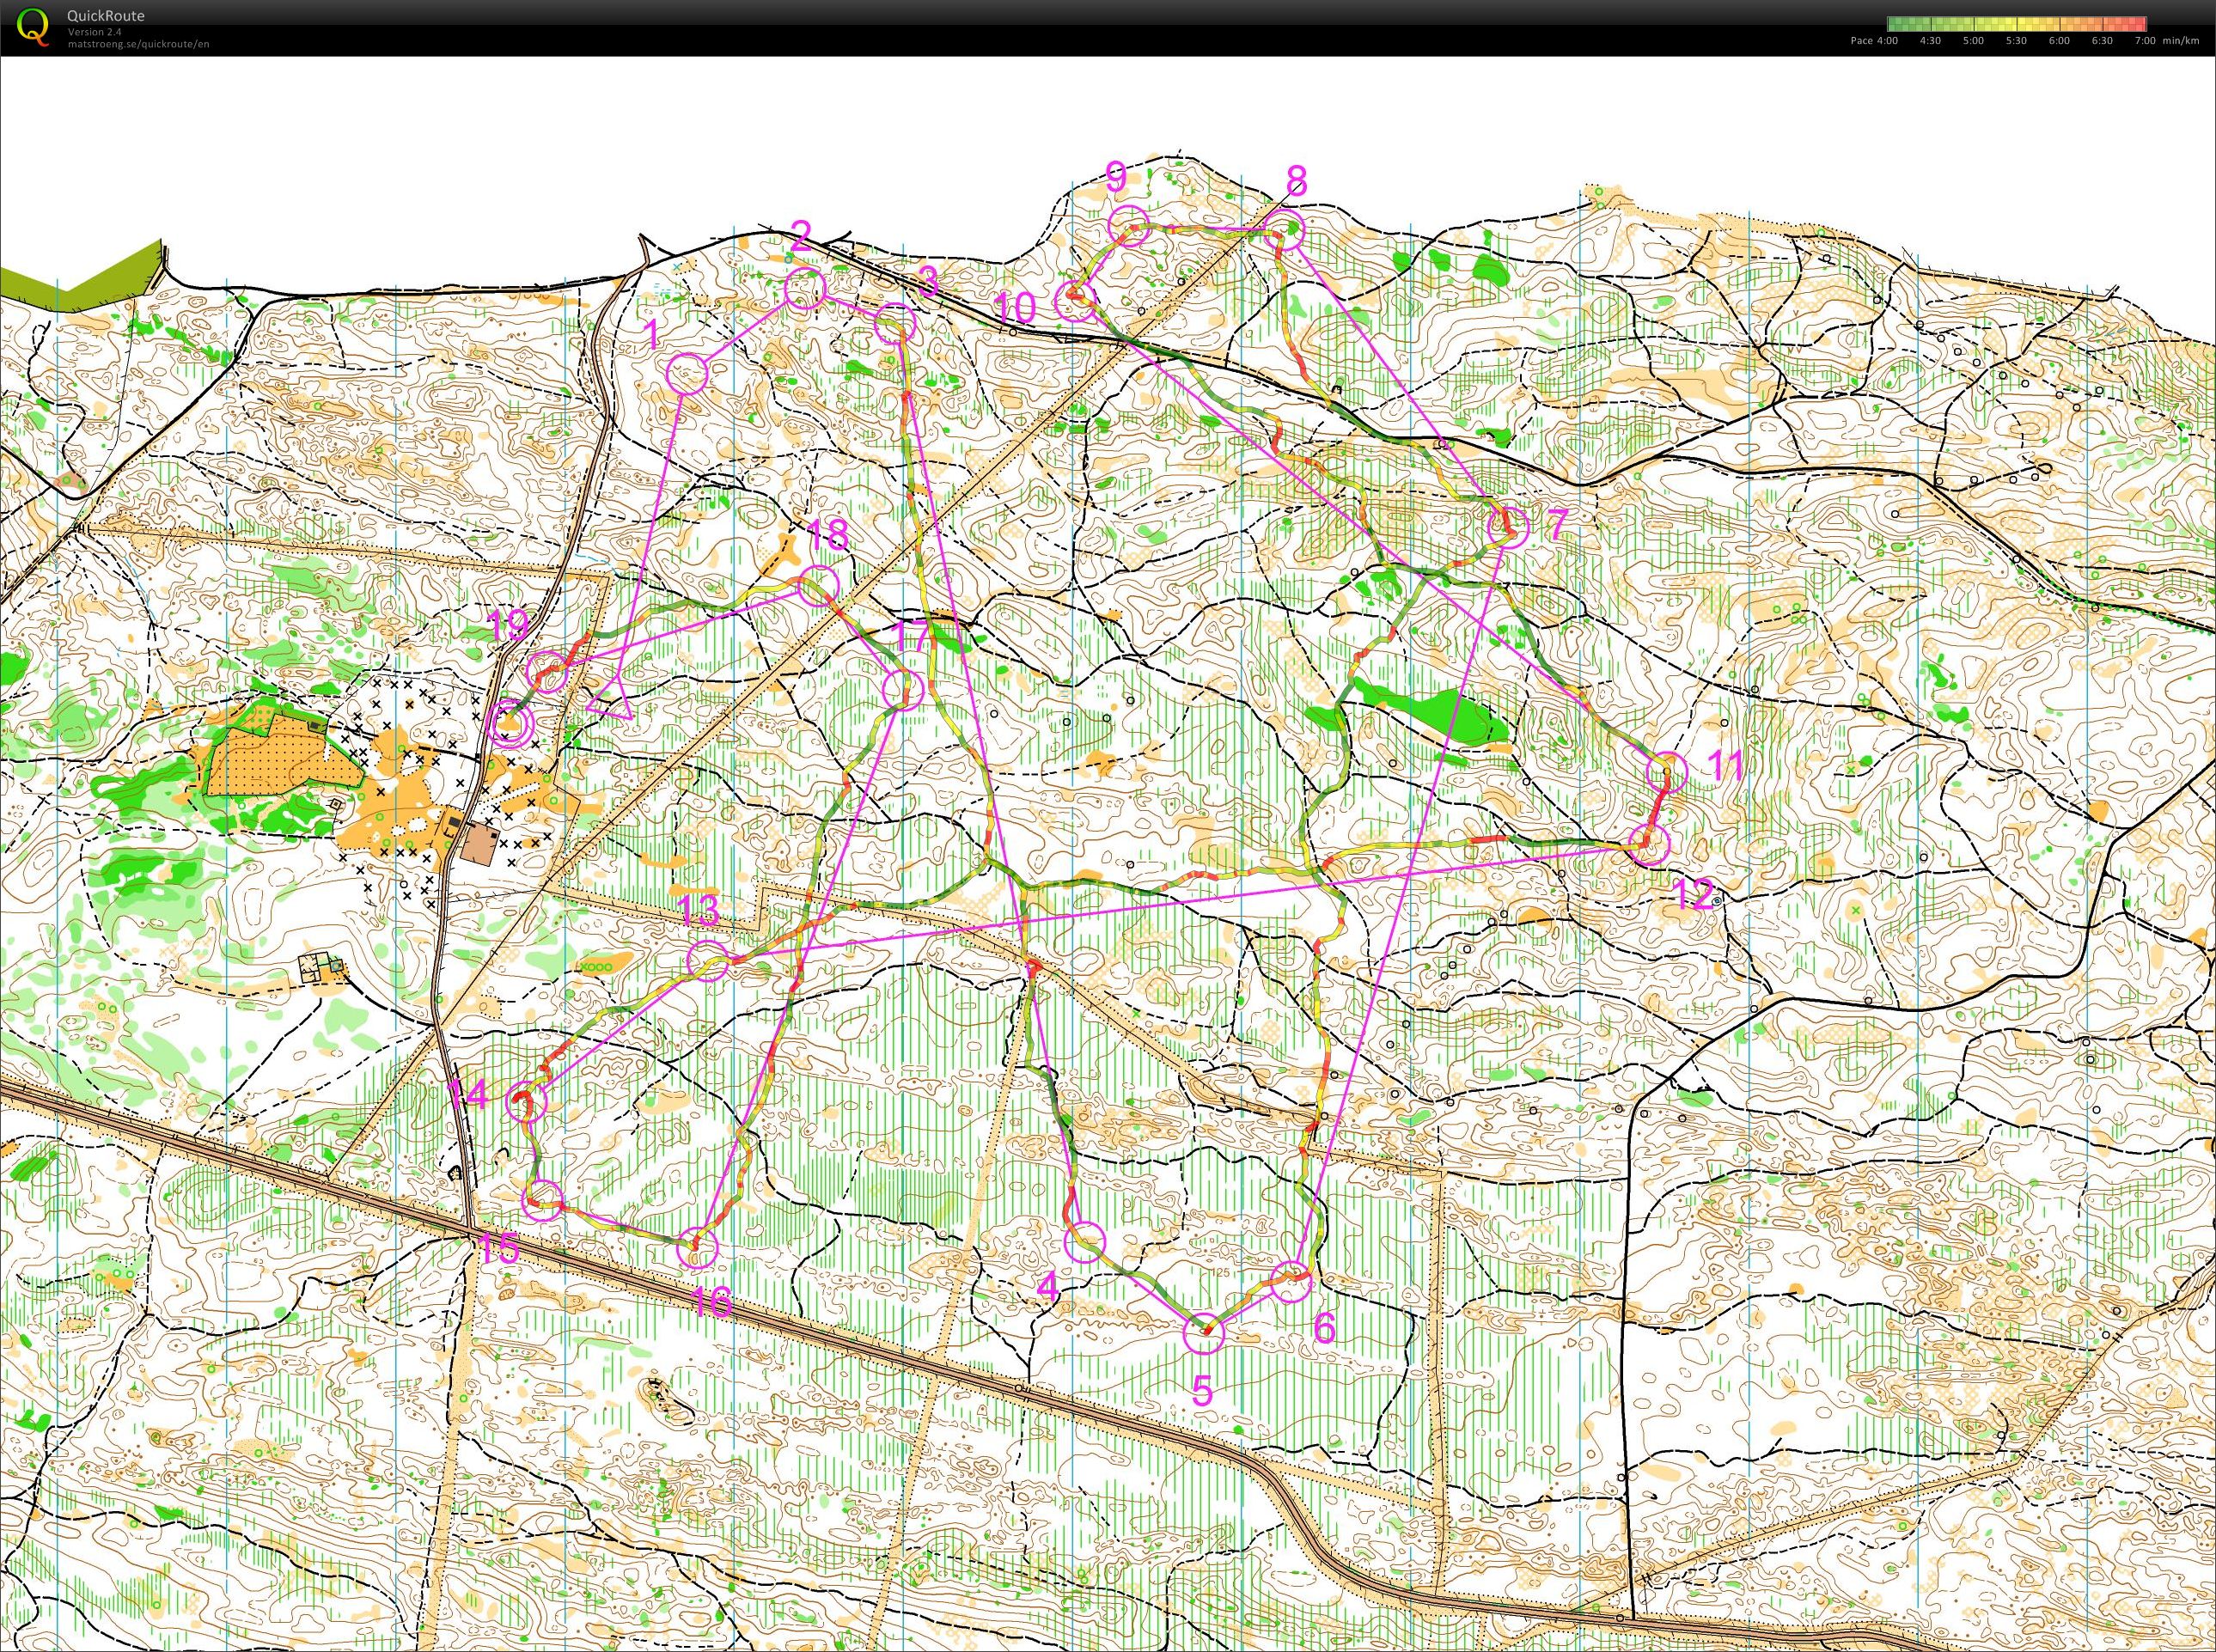Select control circle 13

click(x=709, y=961)
